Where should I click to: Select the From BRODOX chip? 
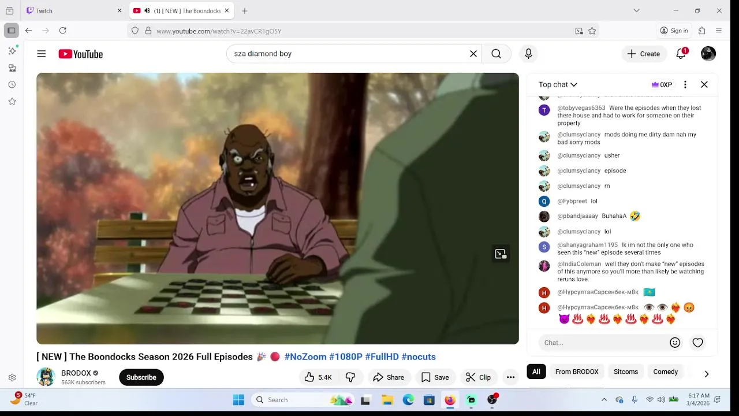point(577,372)
